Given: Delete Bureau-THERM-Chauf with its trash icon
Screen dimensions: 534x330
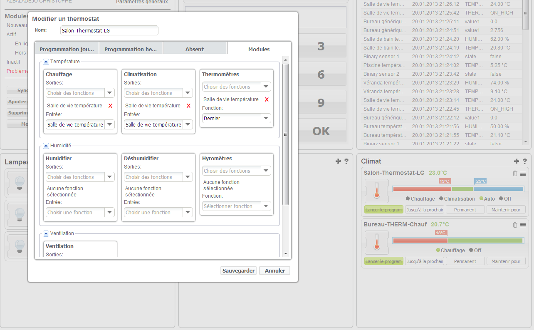Looking at the screenshot, I should [515, 225].
